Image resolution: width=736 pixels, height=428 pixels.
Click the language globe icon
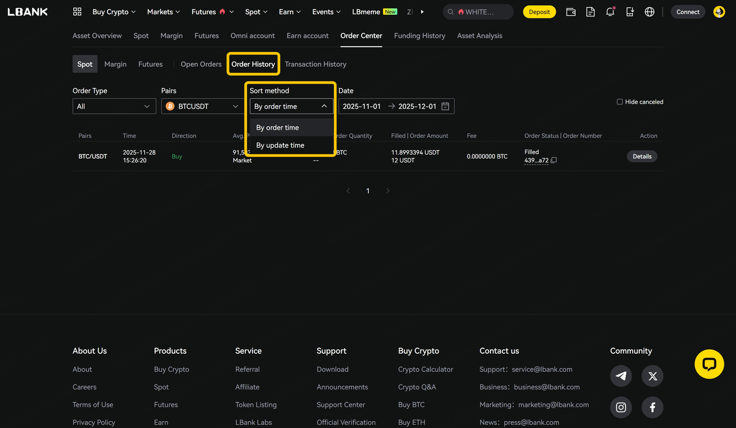(x=649, y=11)
